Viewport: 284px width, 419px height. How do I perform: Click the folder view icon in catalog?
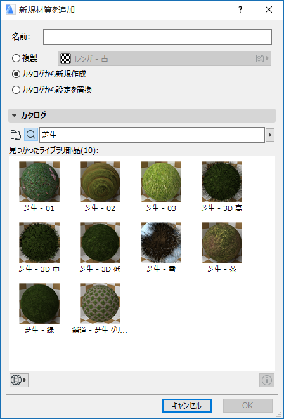(16, 135)
